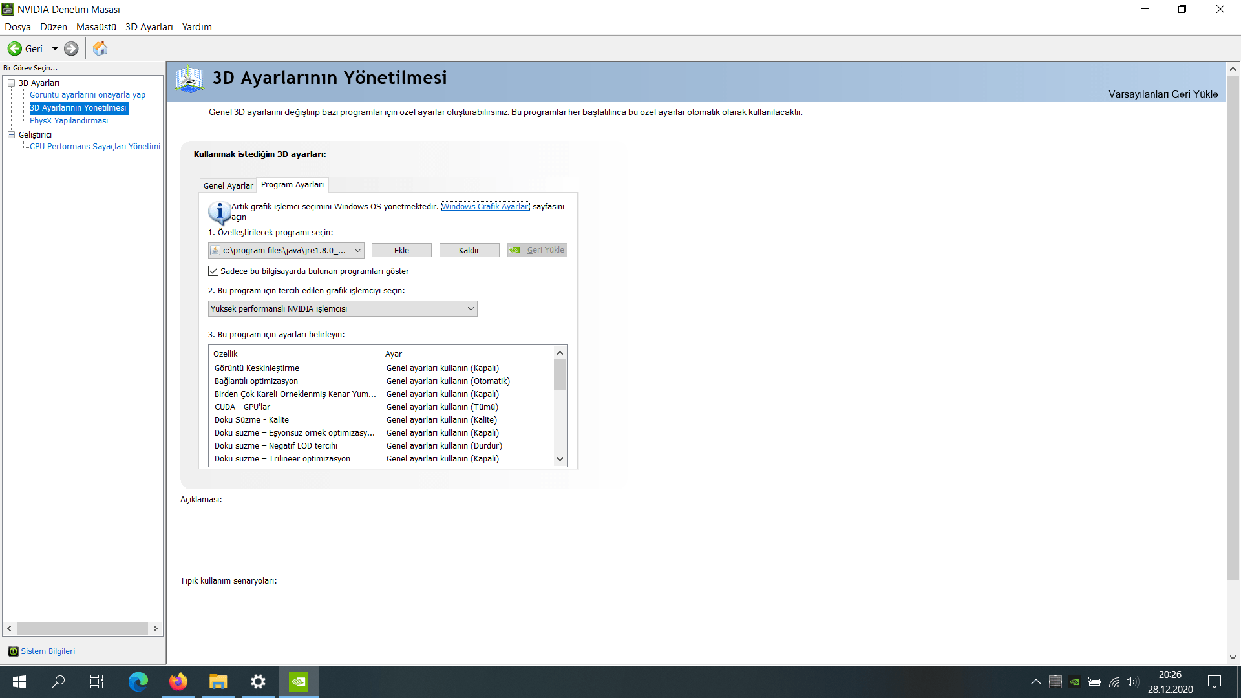The height and width of the screenshot is (698, 1241).
Task: Click the forward navigation arrow icon
Action: 71,48
